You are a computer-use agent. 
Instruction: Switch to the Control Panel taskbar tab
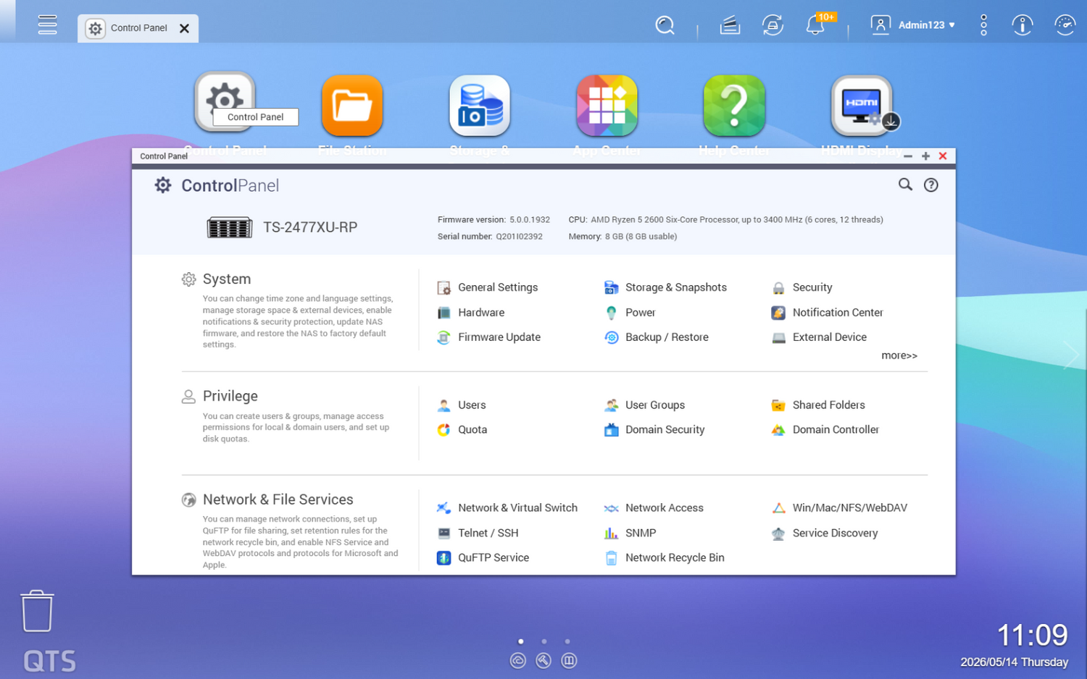[138, 28]
